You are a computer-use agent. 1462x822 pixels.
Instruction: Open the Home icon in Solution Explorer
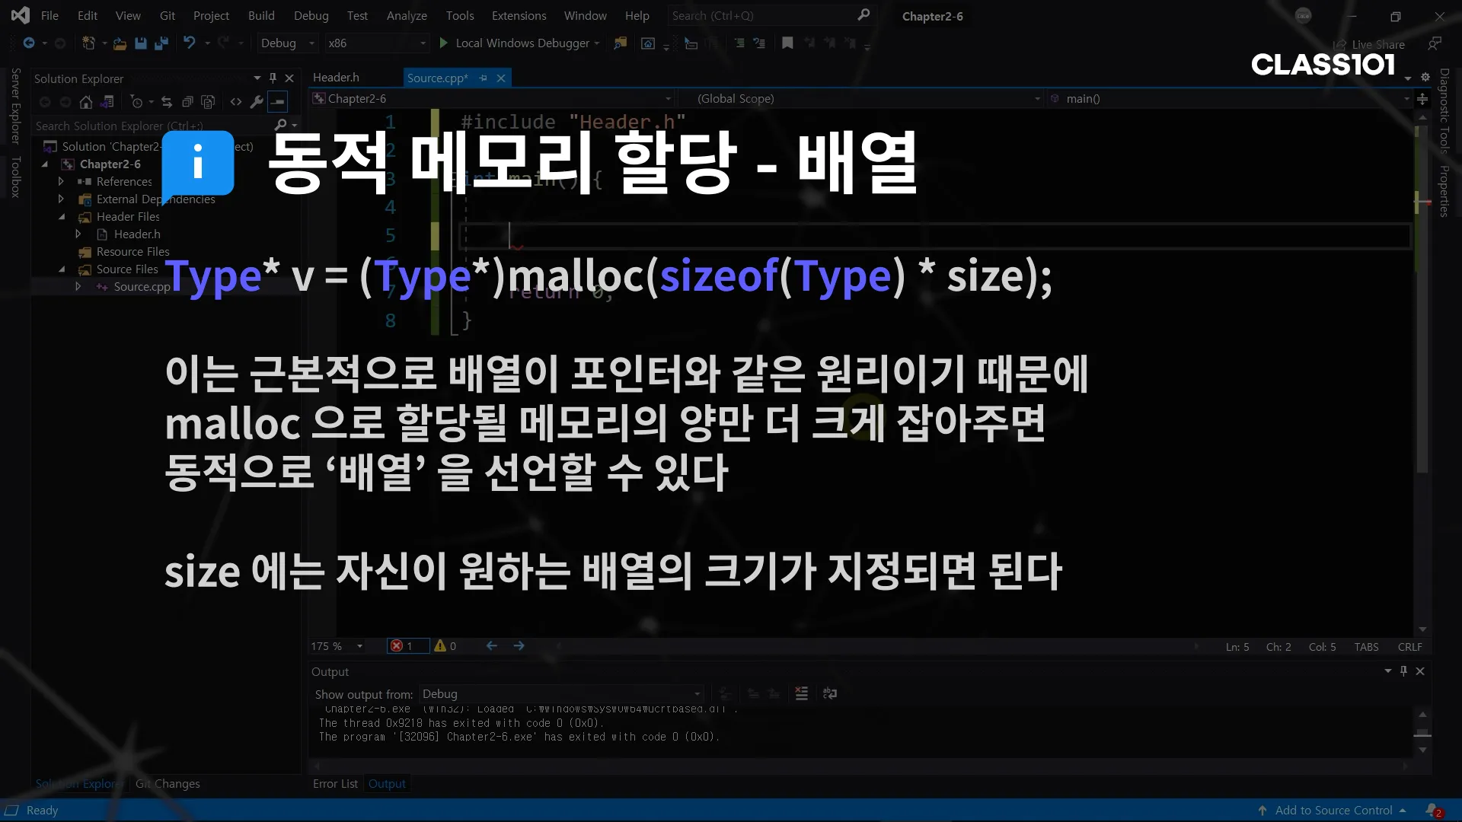pos(86,102)
